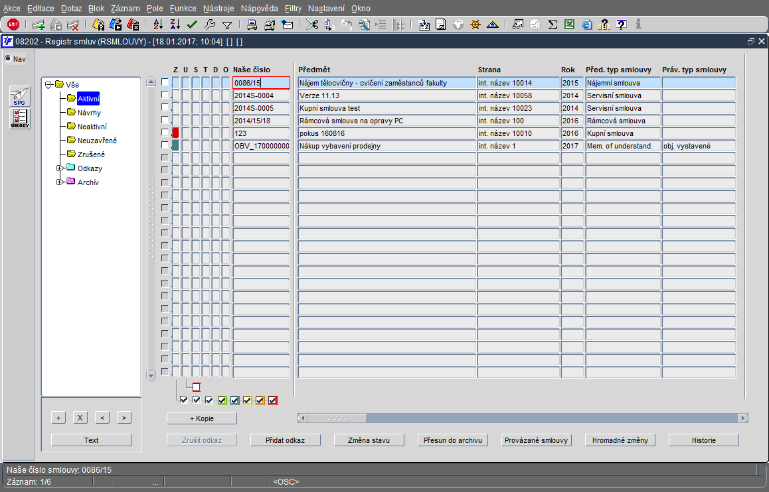769x492 pixels.
Task: Tick the checkbox for row 0086/15
Action: 165,82
